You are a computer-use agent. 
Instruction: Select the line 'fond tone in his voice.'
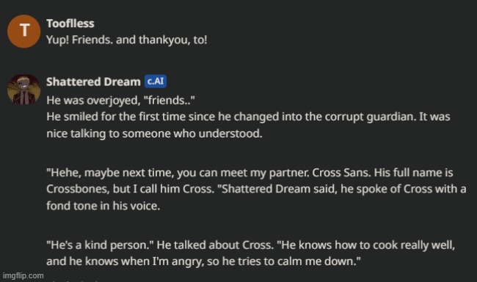[103, 206]
